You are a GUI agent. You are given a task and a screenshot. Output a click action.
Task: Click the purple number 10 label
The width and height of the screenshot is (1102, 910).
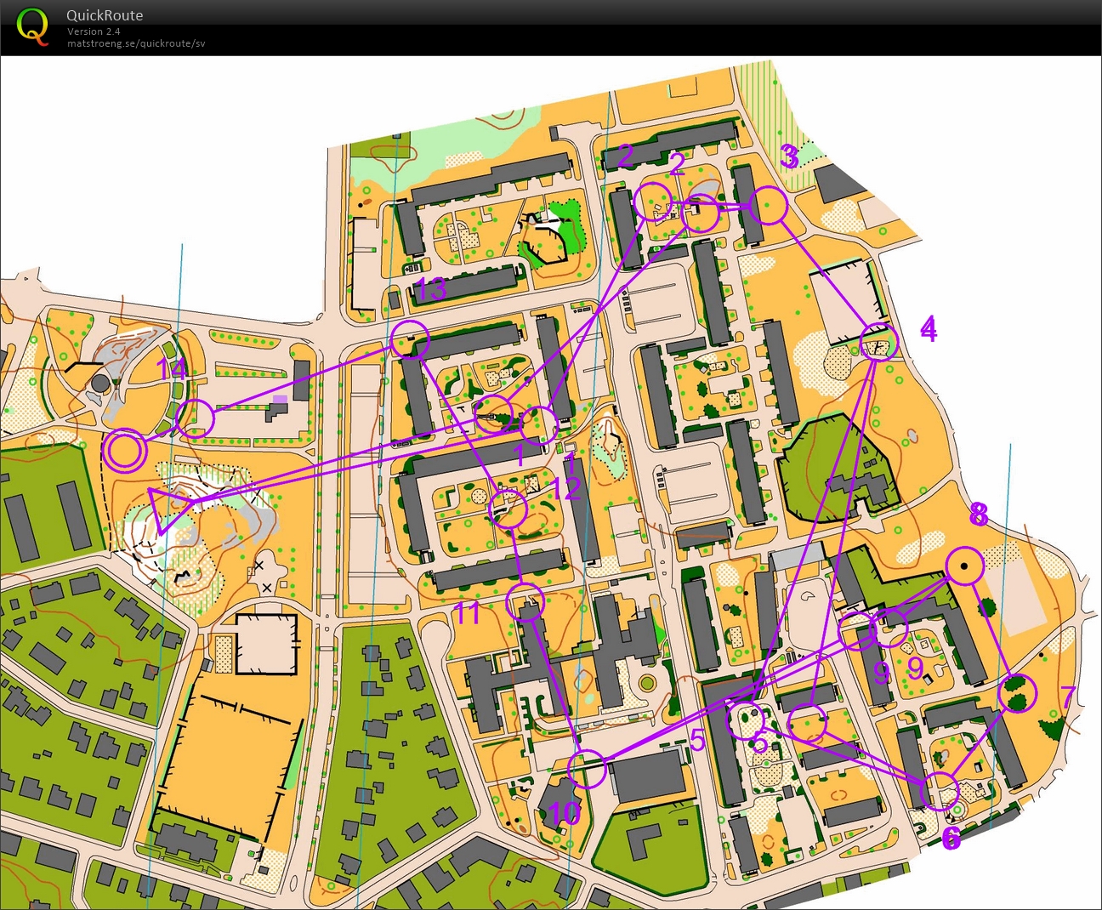point(565,814)
